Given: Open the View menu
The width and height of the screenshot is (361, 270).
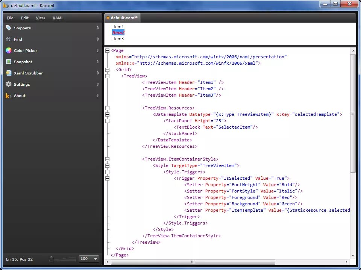Looking at the screenshot, I should [x=40, y=18].
